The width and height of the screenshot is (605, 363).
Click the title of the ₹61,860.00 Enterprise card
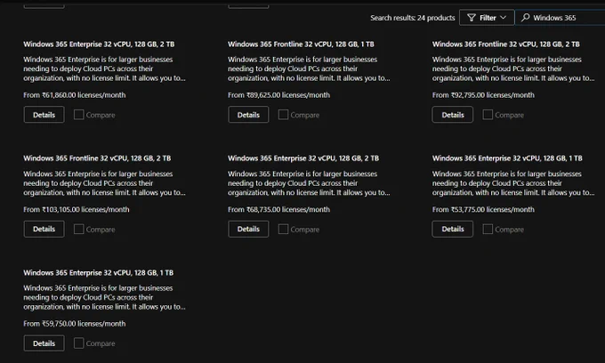(x=99, y=44)
